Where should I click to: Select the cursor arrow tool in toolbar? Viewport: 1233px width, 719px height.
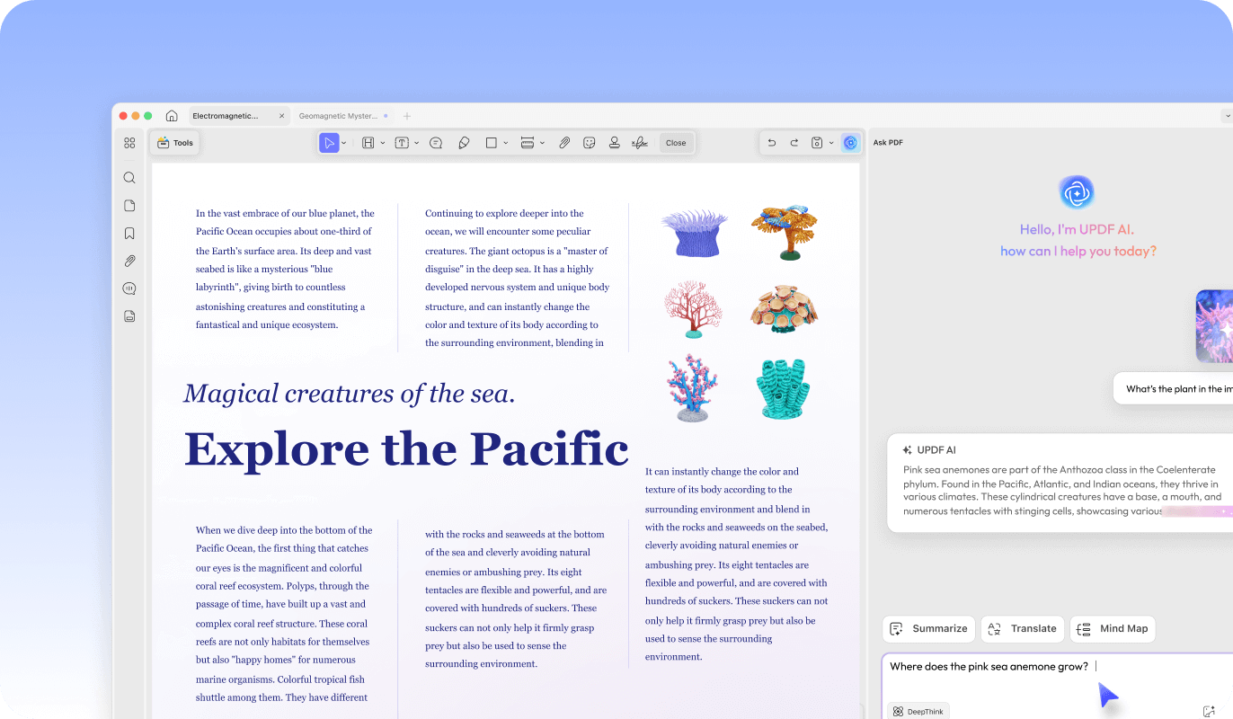[329, 143]
